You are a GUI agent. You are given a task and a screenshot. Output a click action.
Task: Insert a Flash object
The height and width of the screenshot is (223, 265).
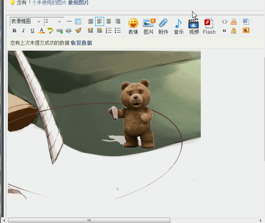click(209, 26)
